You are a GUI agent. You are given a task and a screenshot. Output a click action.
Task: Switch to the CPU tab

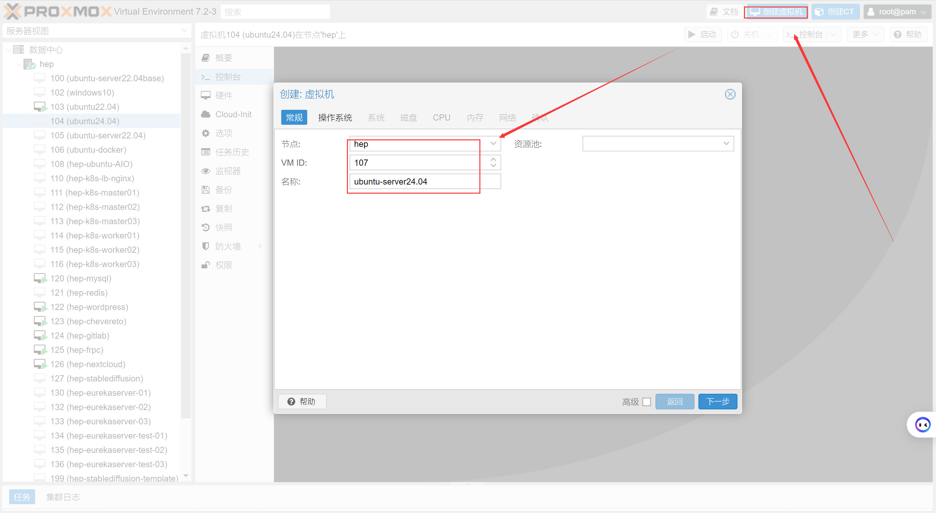click(x=441, y=117)
